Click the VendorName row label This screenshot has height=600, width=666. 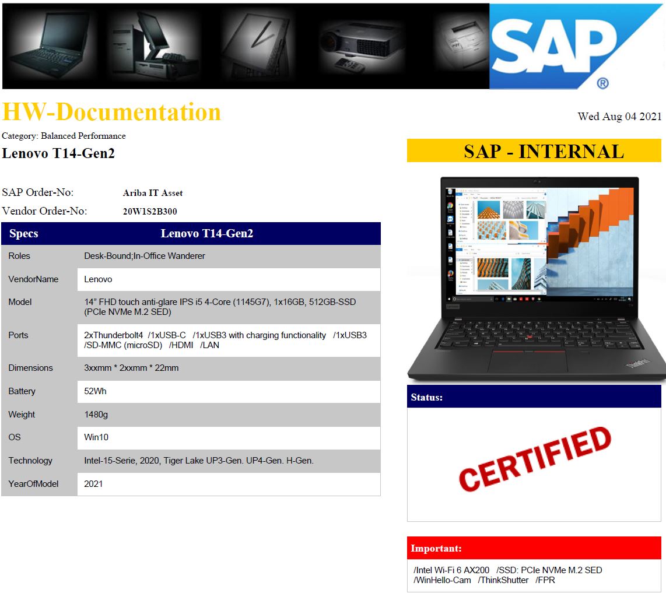coord(33,279)
